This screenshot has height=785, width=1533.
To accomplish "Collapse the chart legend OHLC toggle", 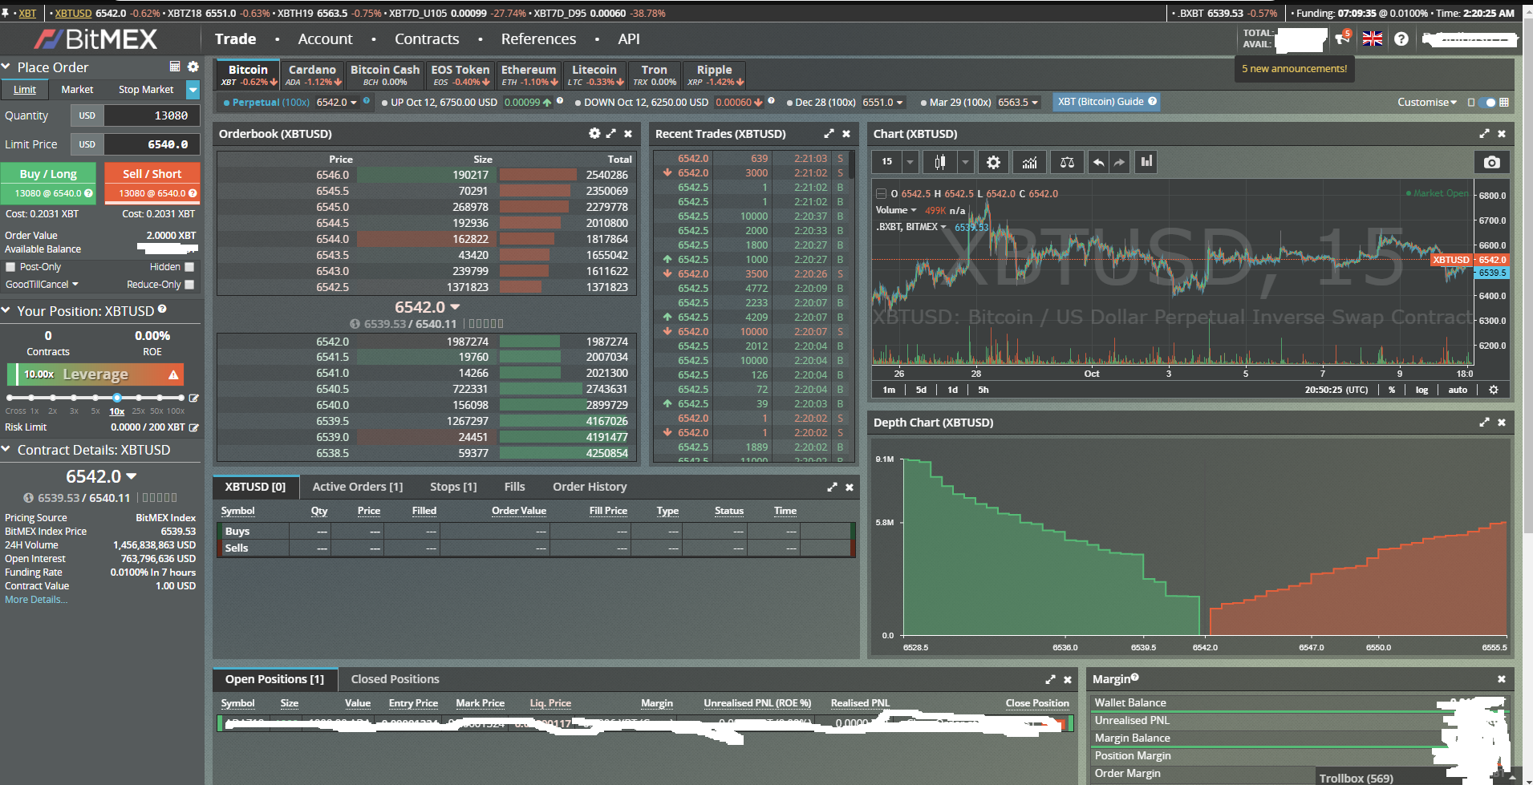I will tap(881, 193).
